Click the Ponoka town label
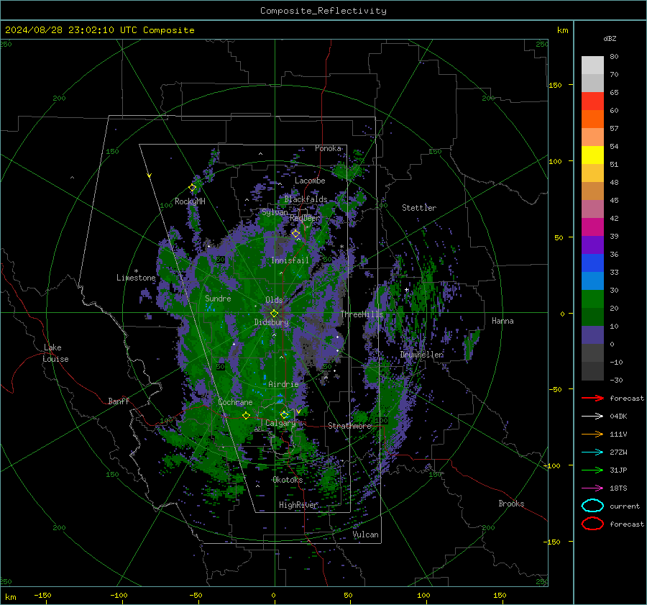Screen dimensions: 647x605 (328, 148)
